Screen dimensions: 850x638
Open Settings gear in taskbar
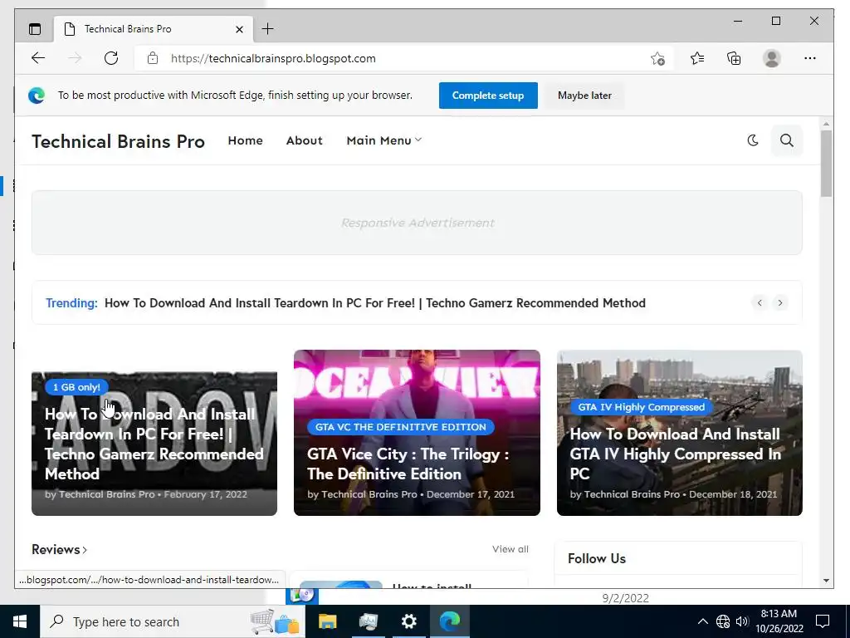click(408, 621)
